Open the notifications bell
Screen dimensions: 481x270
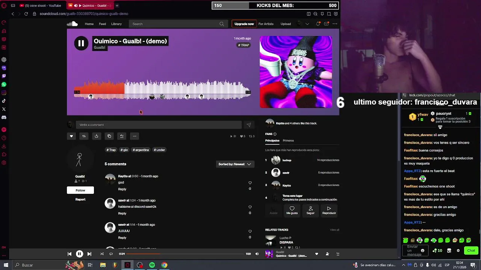click(x=318, y=24)
